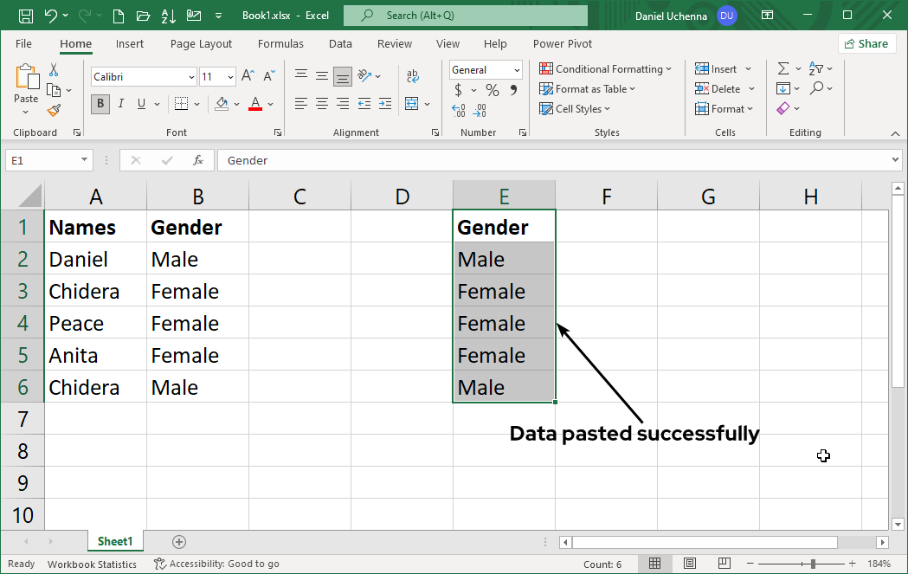Click the Share button
This screenshot has height=574, width=908.
[866, 43]
